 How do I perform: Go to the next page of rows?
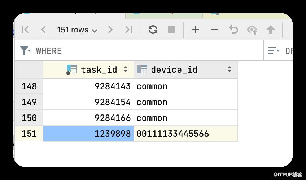[x=110, y=30]
